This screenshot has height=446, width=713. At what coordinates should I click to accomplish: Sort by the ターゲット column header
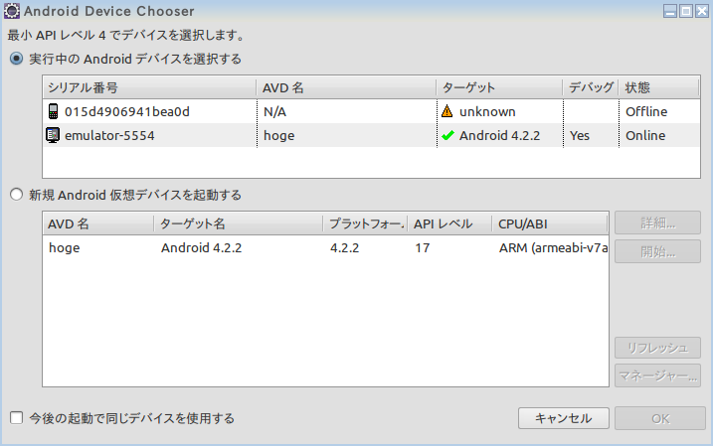pyautogui.click(x=500, y=87)
